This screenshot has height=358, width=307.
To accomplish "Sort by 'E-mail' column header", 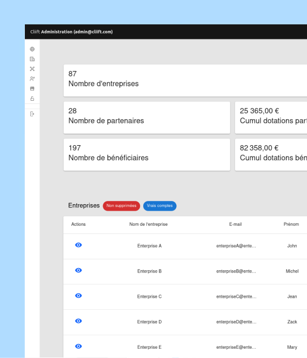I will pos(236,224).
